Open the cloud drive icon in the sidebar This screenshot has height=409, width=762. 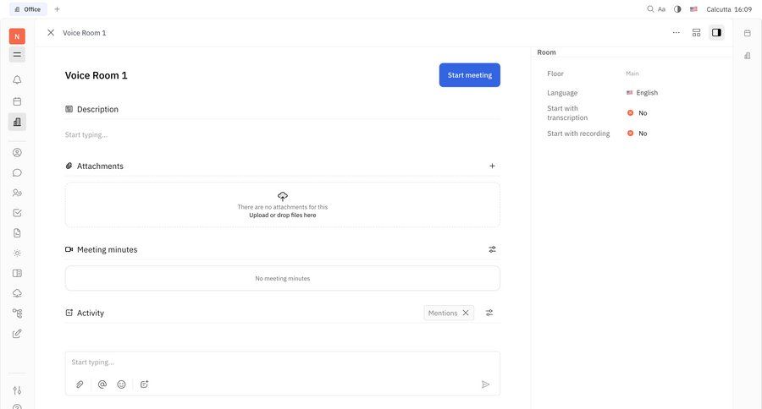coord(17,293)
